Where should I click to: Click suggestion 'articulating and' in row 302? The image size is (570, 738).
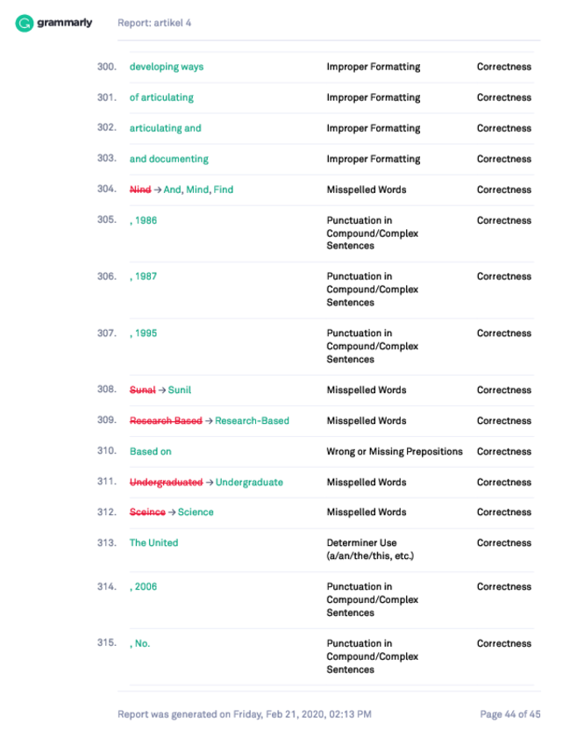(165, 128)
